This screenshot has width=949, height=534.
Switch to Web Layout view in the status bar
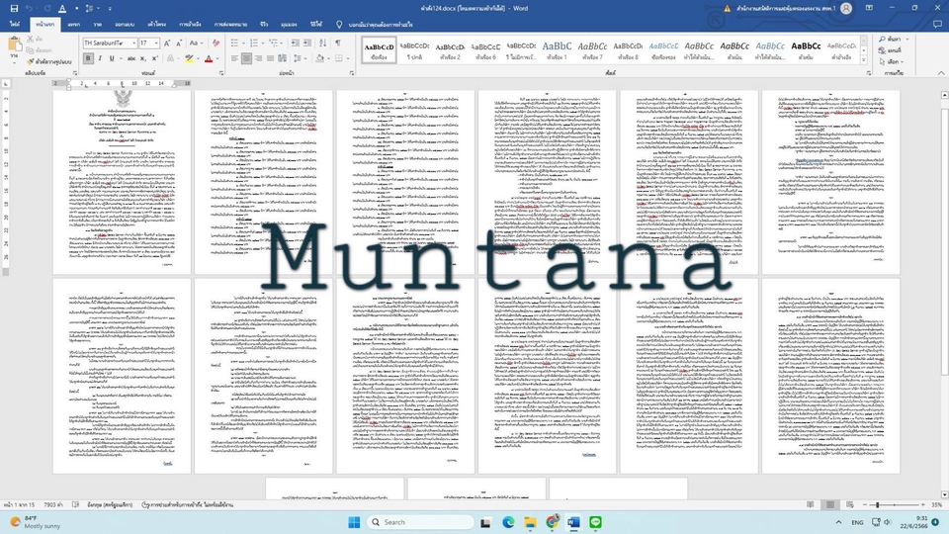(850, 504)
